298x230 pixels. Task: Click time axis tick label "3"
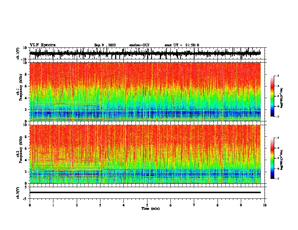click(100, 205)
